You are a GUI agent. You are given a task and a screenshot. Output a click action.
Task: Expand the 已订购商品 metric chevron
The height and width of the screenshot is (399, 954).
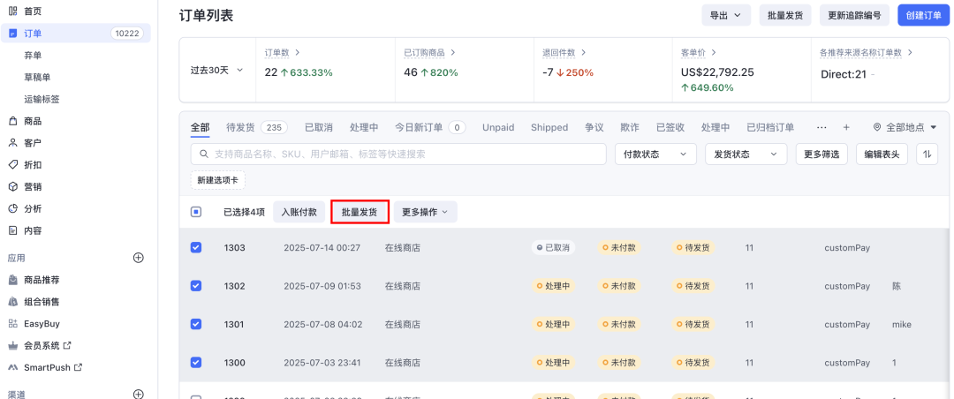pos(452,53)
